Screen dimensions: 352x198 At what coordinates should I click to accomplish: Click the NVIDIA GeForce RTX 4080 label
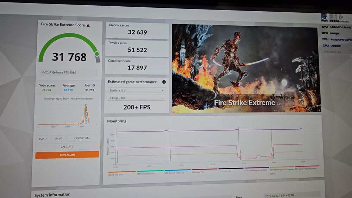[58, 72]
